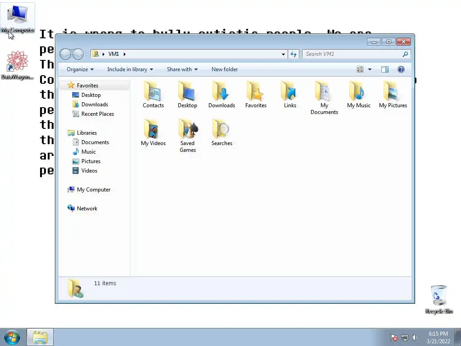Image resolution: width=461 pixels, height=346 pixels.
Task: Open Action Center flag tray icon
Action: tap(394, 337)
